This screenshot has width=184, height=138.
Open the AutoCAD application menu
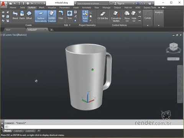point(3,4)
